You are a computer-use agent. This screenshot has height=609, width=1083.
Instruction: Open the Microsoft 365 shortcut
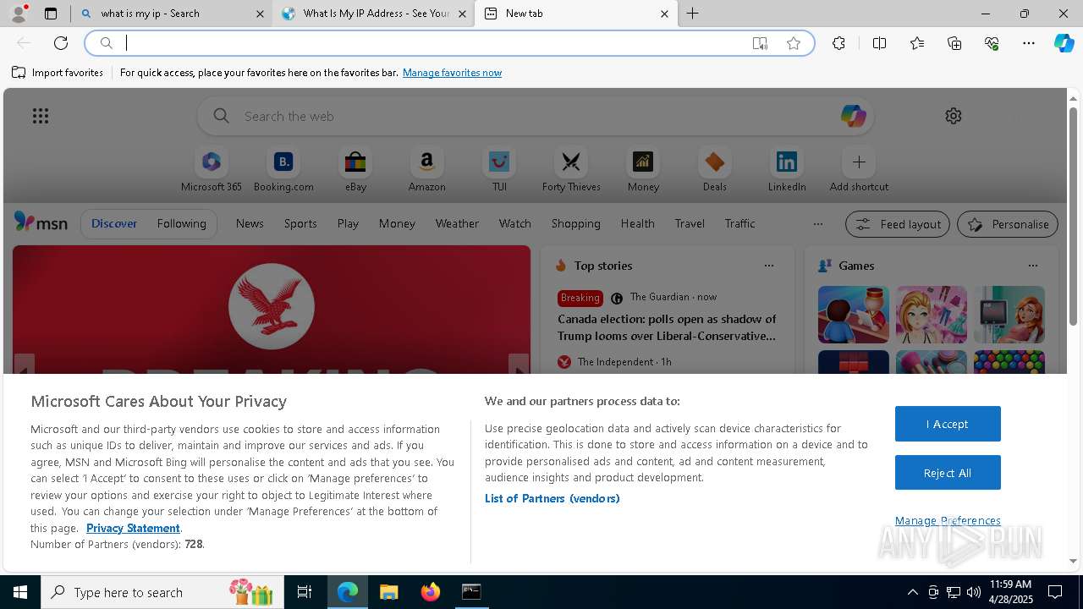(212, 170)
